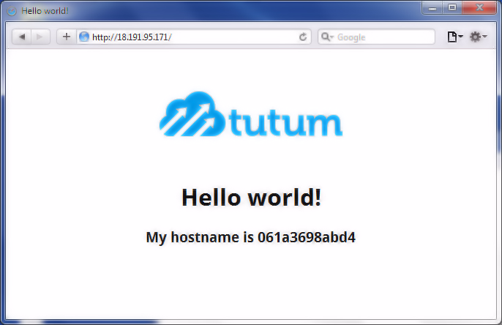This screenshot has height=325, width=502.
Task: Click the hostname line 061a3698abd4
Action: click(251, 237)
